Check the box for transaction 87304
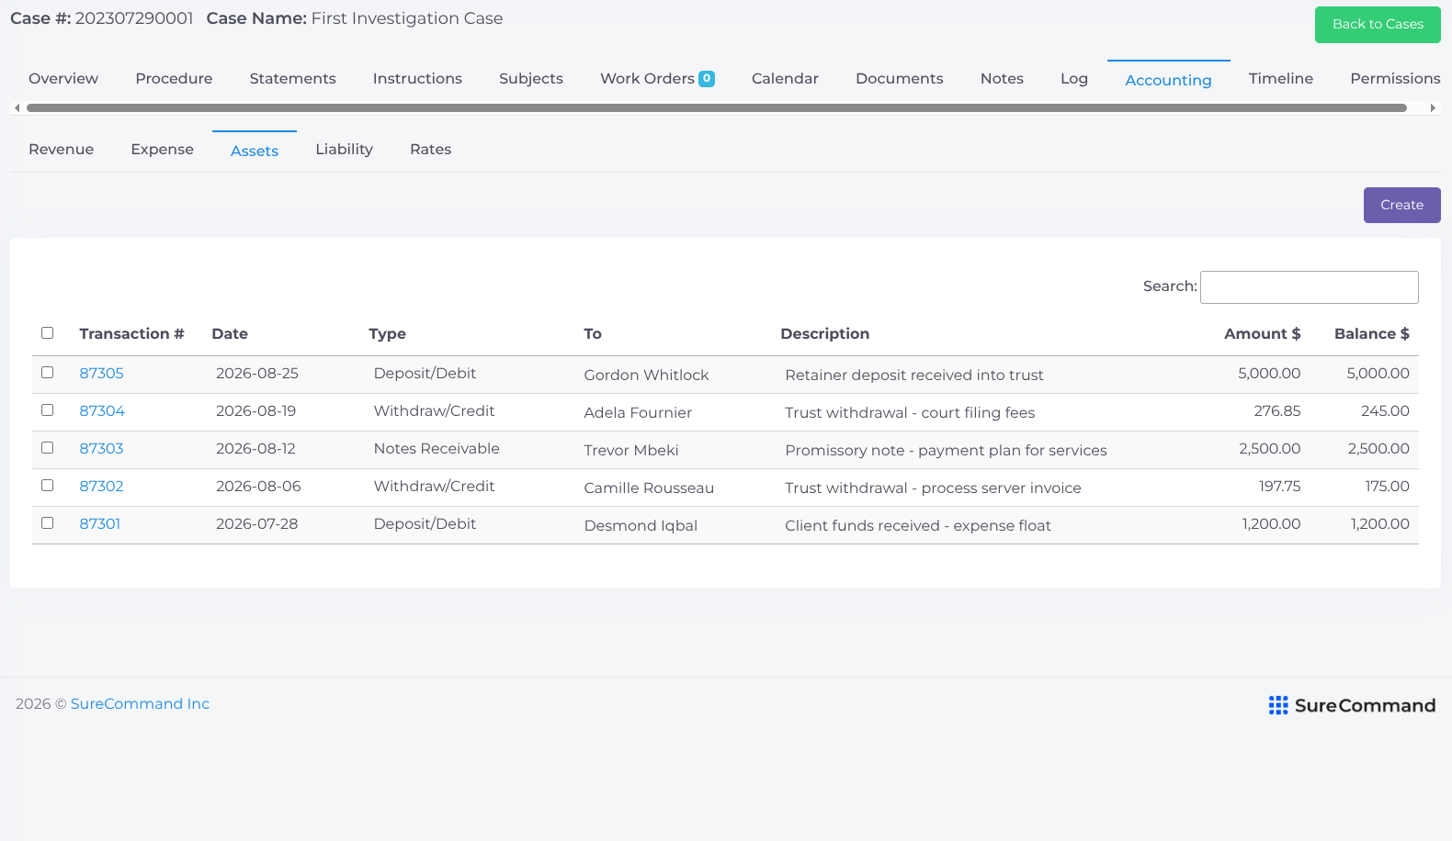Screen dimensions: 1452x841 48,410
